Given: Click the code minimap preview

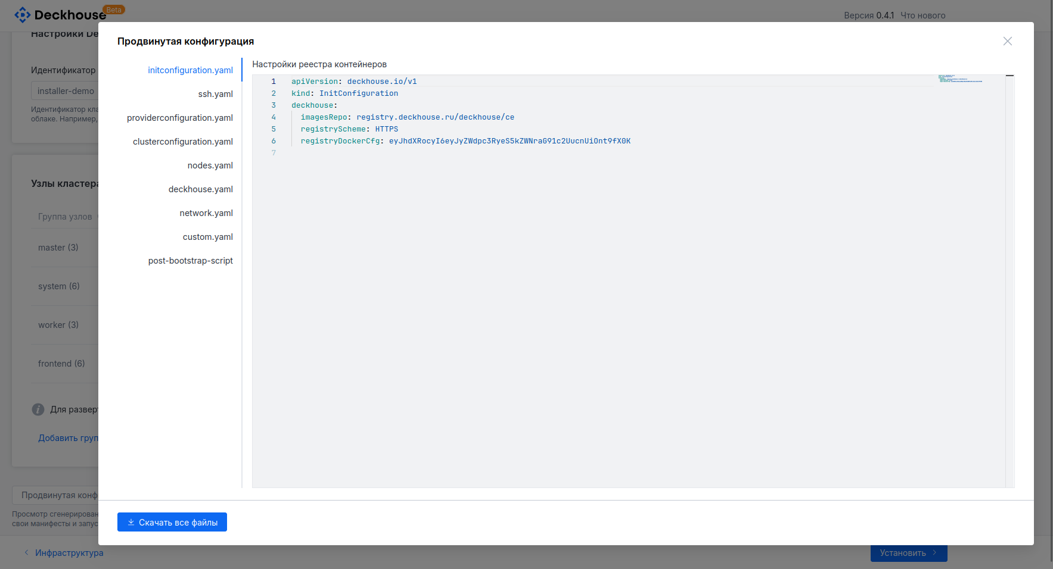Looking at the screenshot, I should click(x=959, y=79).
